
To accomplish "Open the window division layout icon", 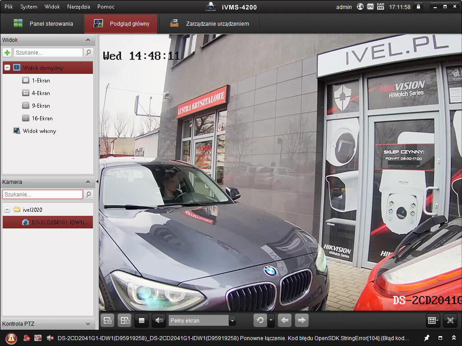I will click(433, 320).
